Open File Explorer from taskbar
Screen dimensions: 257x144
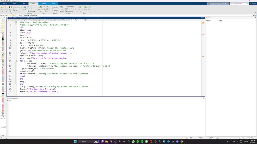pos(107,141)
